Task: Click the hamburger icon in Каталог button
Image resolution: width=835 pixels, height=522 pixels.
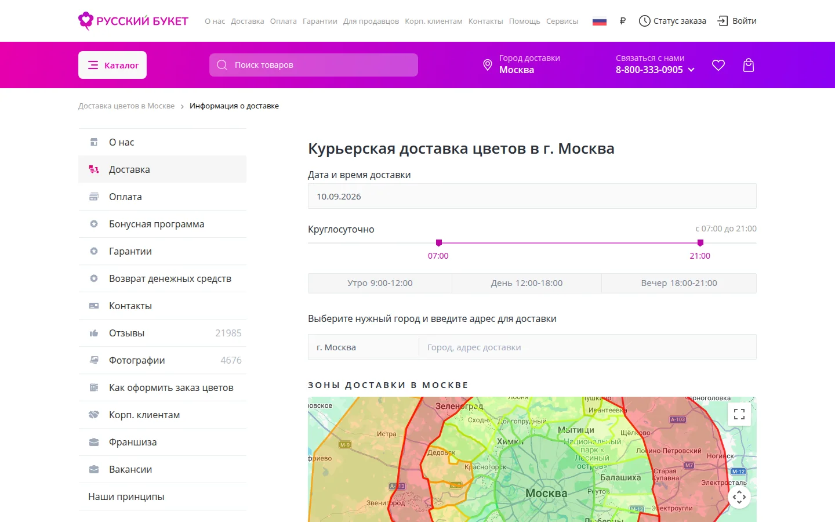Action: 93,65
